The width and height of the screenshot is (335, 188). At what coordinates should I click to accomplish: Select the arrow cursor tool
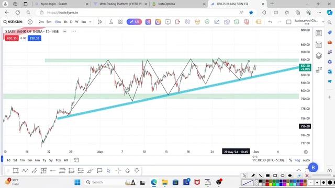point(108,171)
